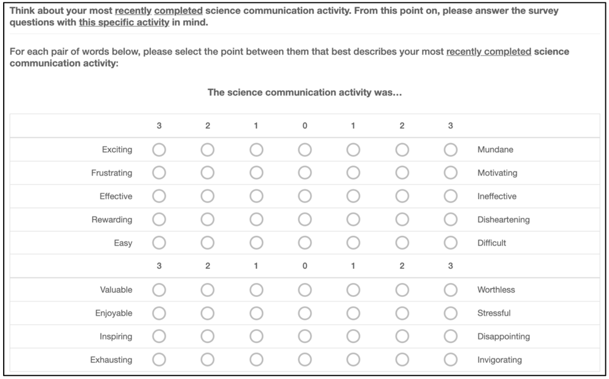Select 3 nearest Motivating in Frustrating row

(451, 173)
